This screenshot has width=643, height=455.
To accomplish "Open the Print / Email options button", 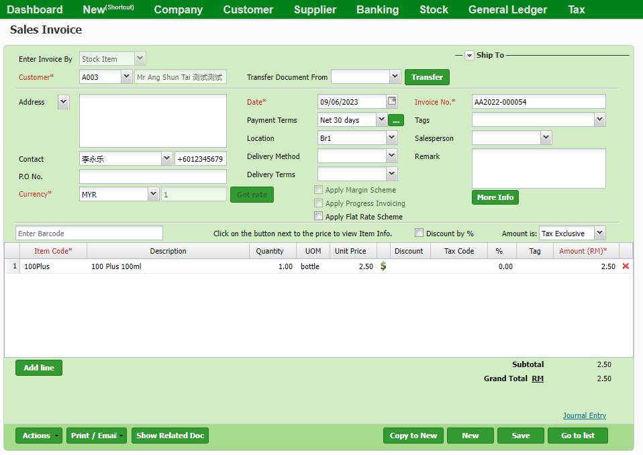I will click(97, 436).
